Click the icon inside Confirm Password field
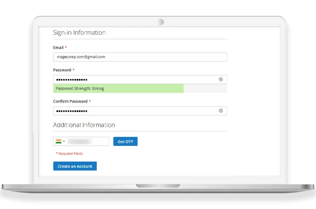 click(221, 111)
